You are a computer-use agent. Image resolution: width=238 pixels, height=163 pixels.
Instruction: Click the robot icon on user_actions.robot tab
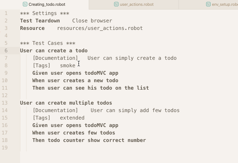click(x=116, y=4)
